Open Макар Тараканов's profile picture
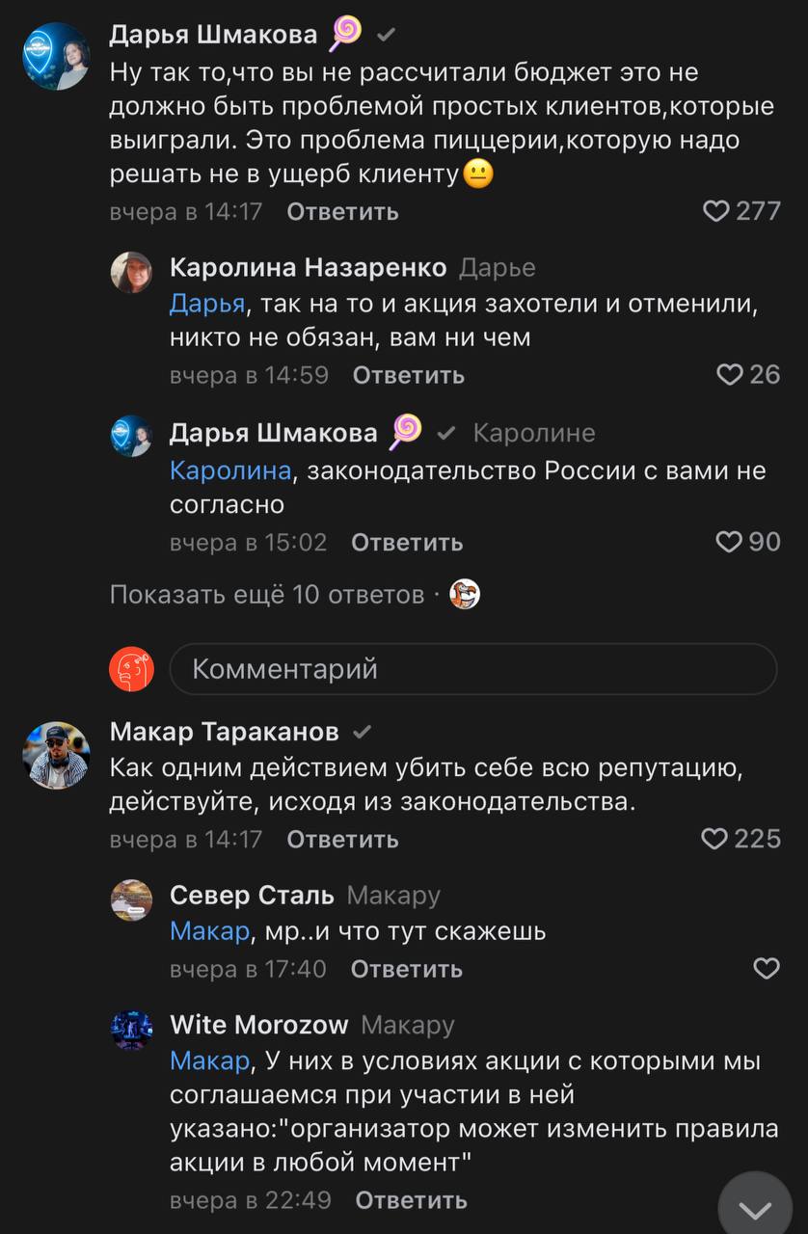The image size is (808, 1234). (x=56, y=754)
